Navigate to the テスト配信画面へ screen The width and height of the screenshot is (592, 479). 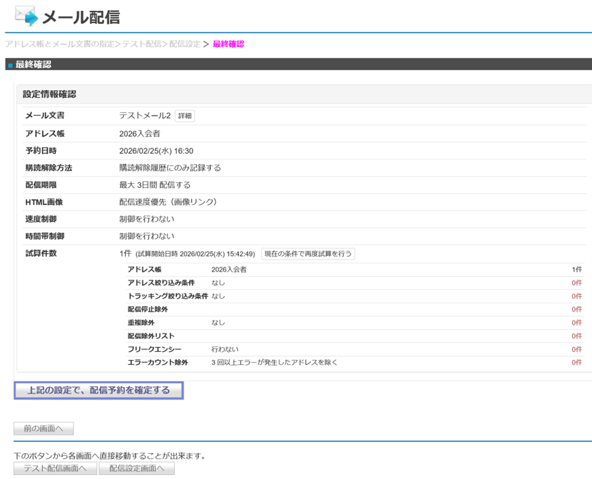coord(54,467)
